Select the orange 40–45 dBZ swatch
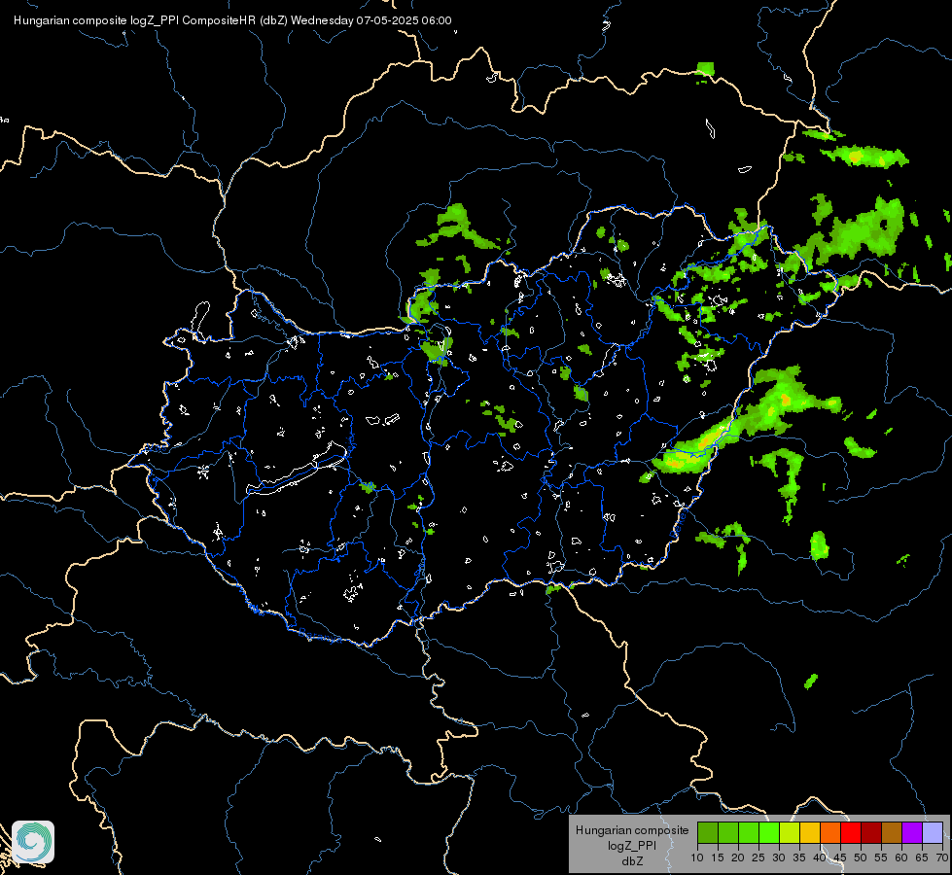952x875 pixels. point(830,832)
